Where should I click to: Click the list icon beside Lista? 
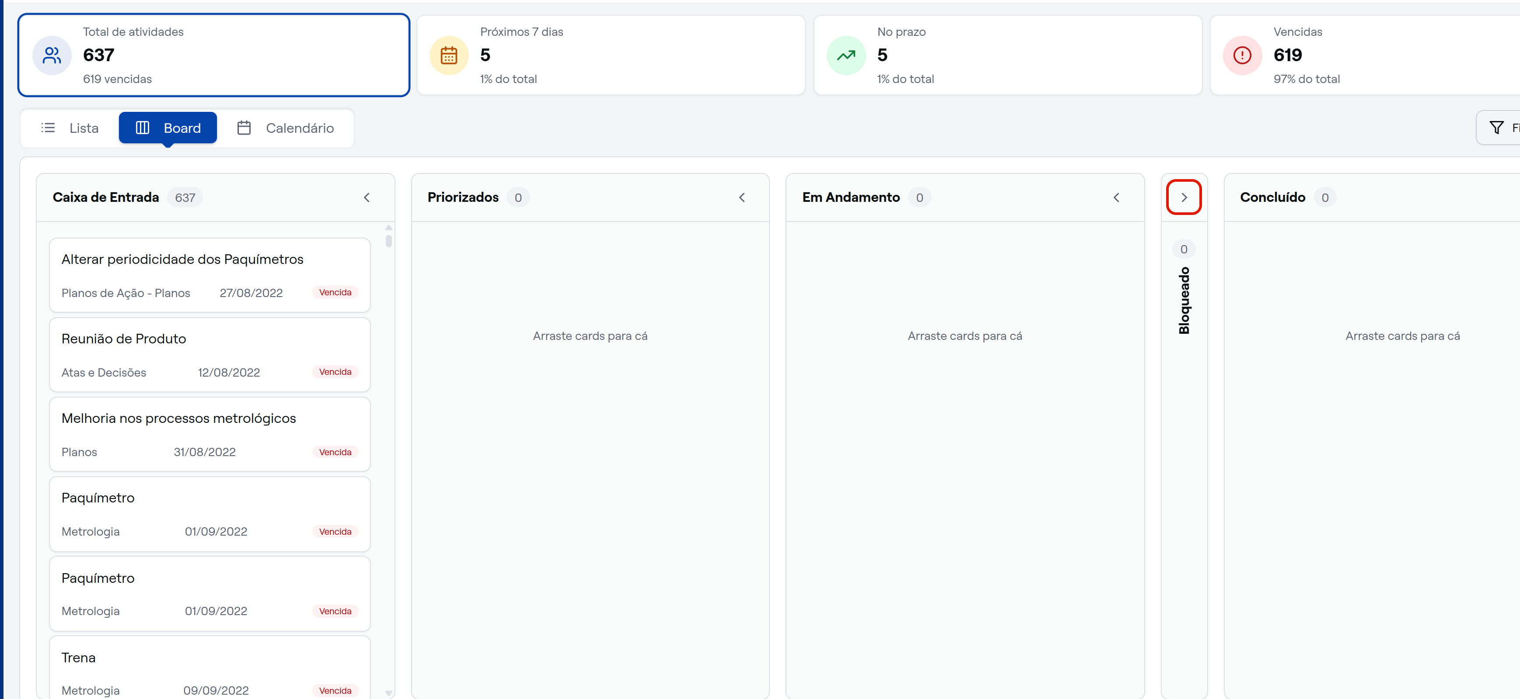[49, 128]
